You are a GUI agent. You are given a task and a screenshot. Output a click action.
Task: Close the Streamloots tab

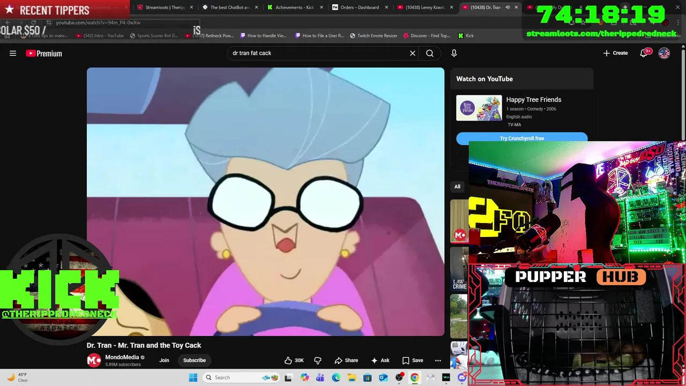191,8
